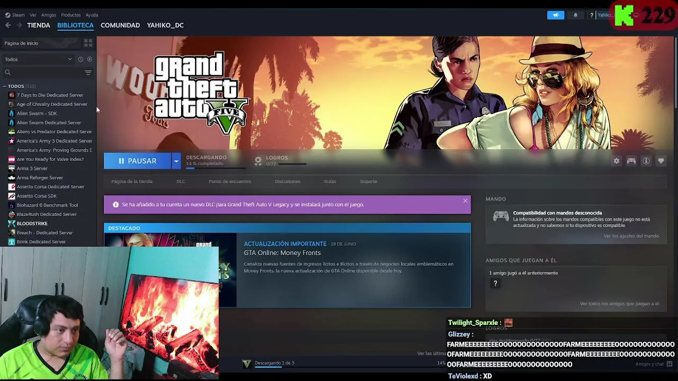The image size is (678, 381).
Task: Open the download options dropdown arrow
Action: [176, 161]
